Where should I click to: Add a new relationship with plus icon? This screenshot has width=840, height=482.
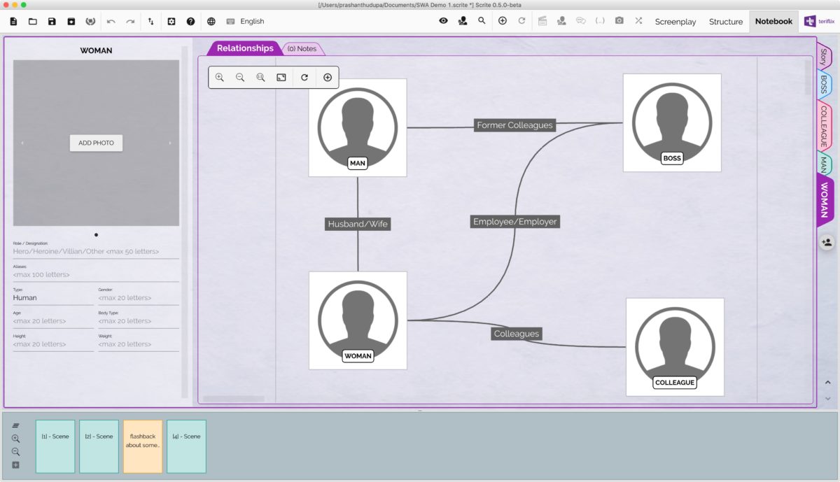click(327, 78)
